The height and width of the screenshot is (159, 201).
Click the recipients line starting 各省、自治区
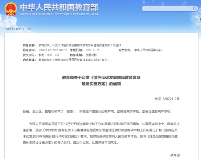pos(97,112)
